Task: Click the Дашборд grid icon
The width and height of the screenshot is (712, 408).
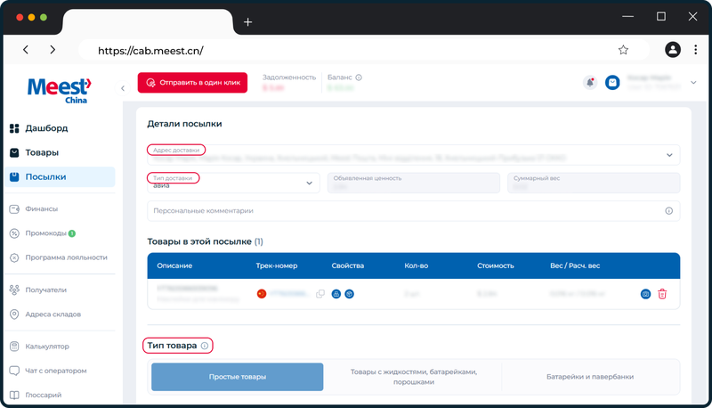Action: (14, 128)
